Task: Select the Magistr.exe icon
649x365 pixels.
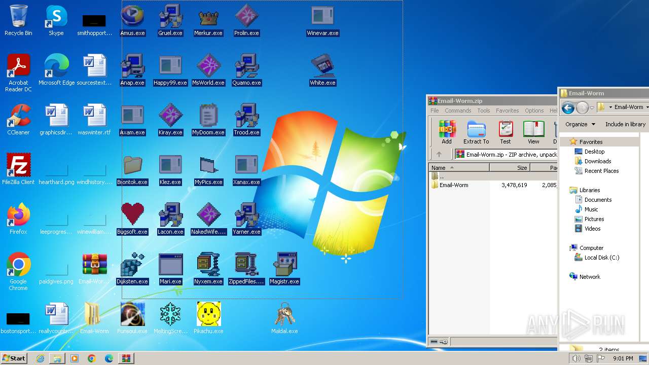Action: click(284, 269)
